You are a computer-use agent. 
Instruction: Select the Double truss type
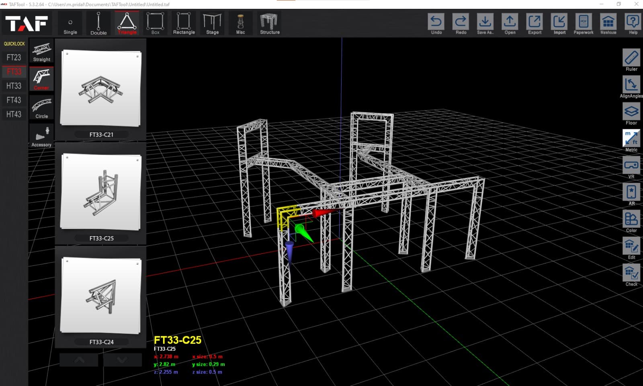tap(98, 23)
